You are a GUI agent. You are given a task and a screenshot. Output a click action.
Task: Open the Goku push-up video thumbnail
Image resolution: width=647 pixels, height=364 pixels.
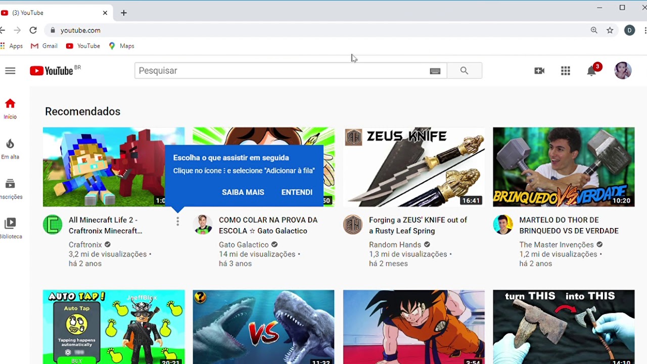pyautogui.click(x=414, y=327)
